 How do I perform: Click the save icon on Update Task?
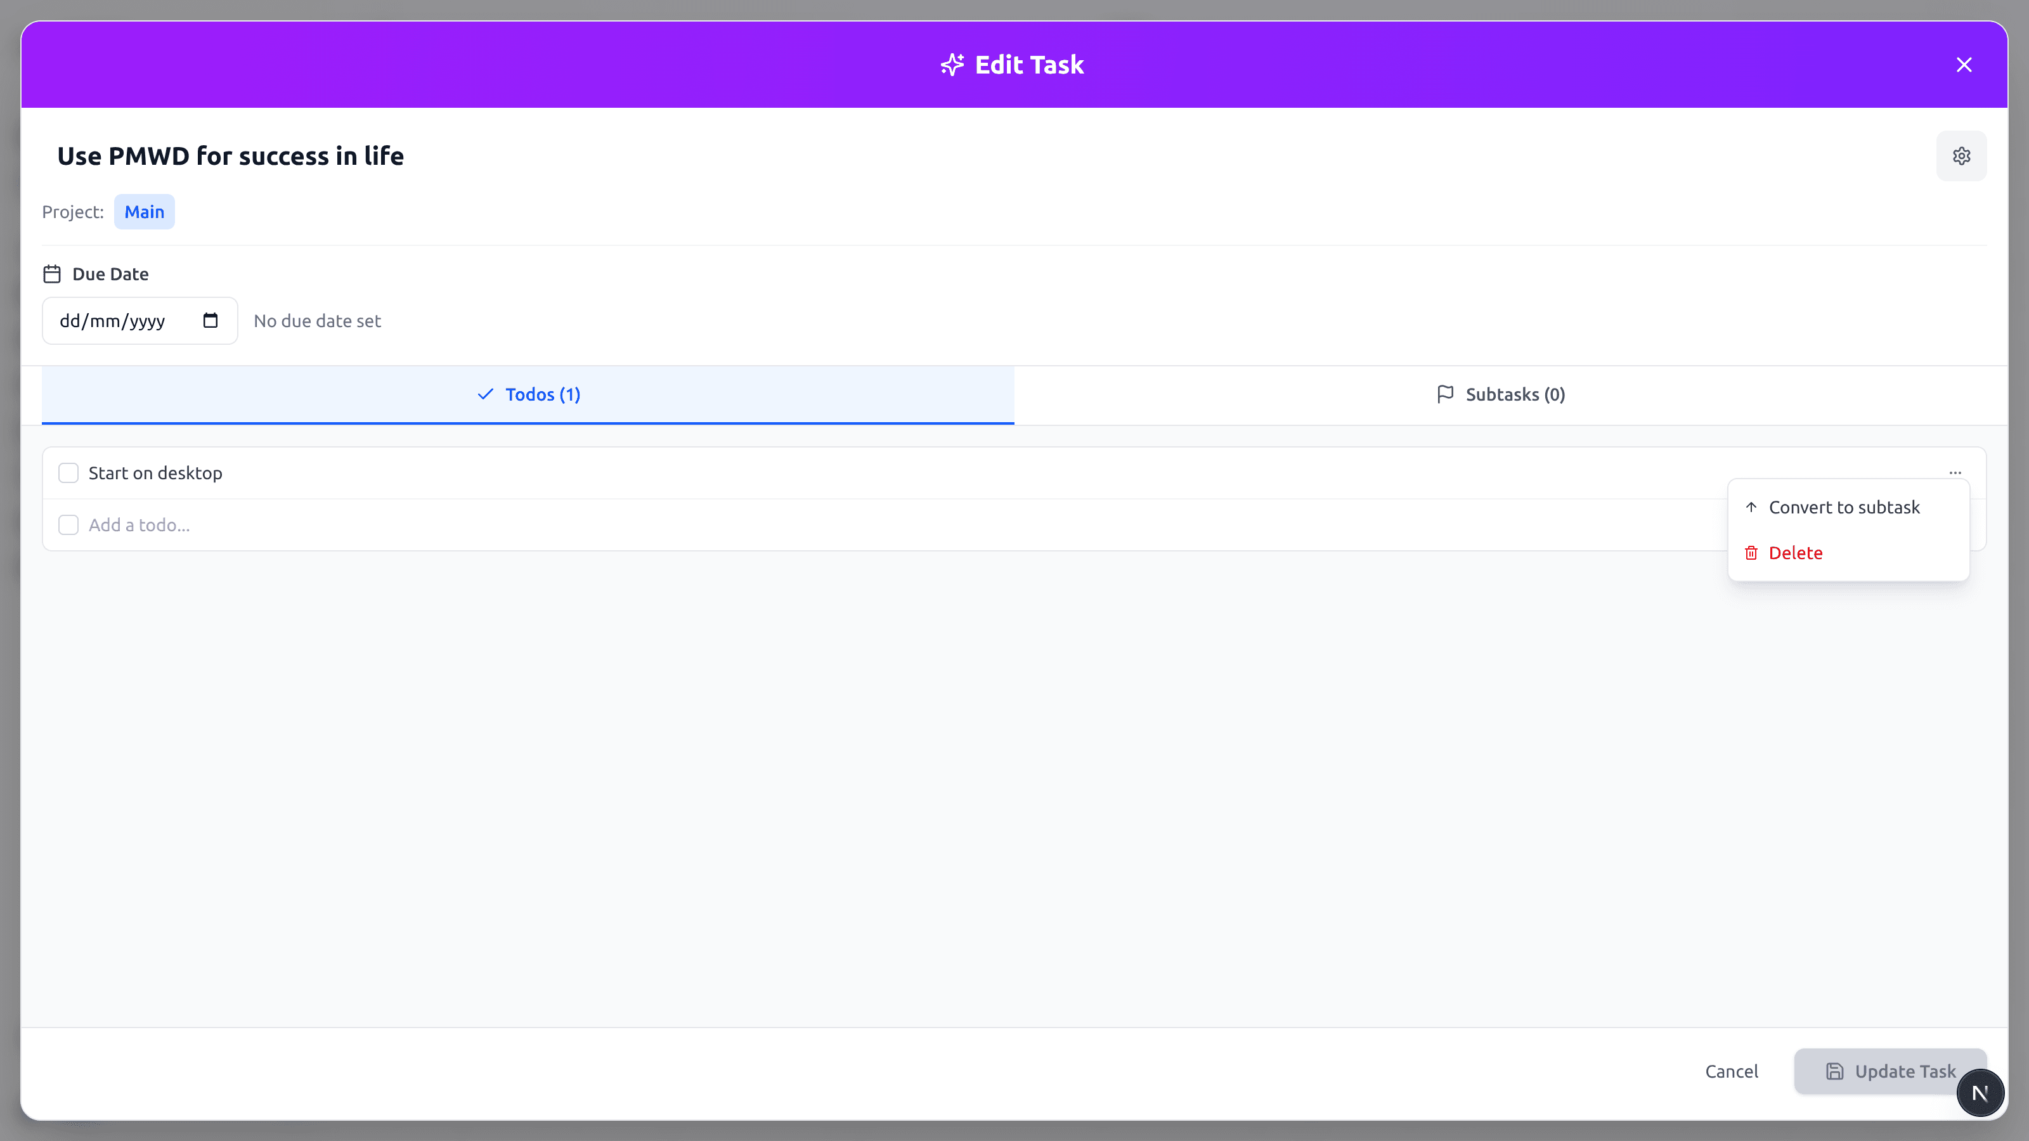coord(1834,1071)
